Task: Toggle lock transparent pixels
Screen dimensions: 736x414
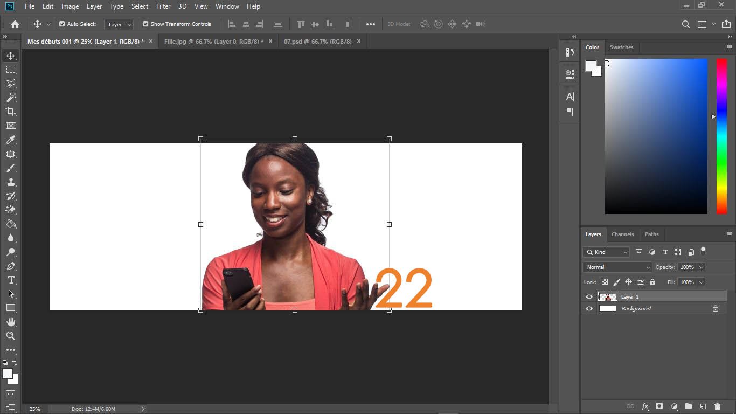Action: click(x=605, y=282)
